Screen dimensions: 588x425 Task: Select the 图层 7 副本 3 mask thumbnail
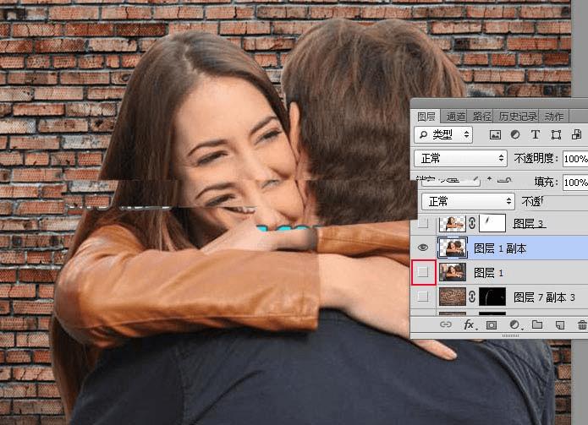point(492,297)
